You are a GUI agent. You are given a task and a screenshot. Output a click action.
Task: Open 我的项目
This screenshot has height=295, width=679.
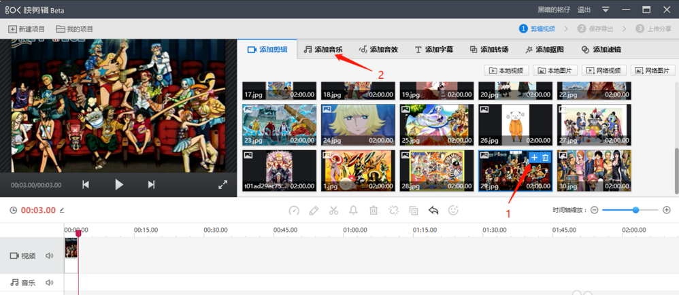pyautogui.click(x=74, y=29)
